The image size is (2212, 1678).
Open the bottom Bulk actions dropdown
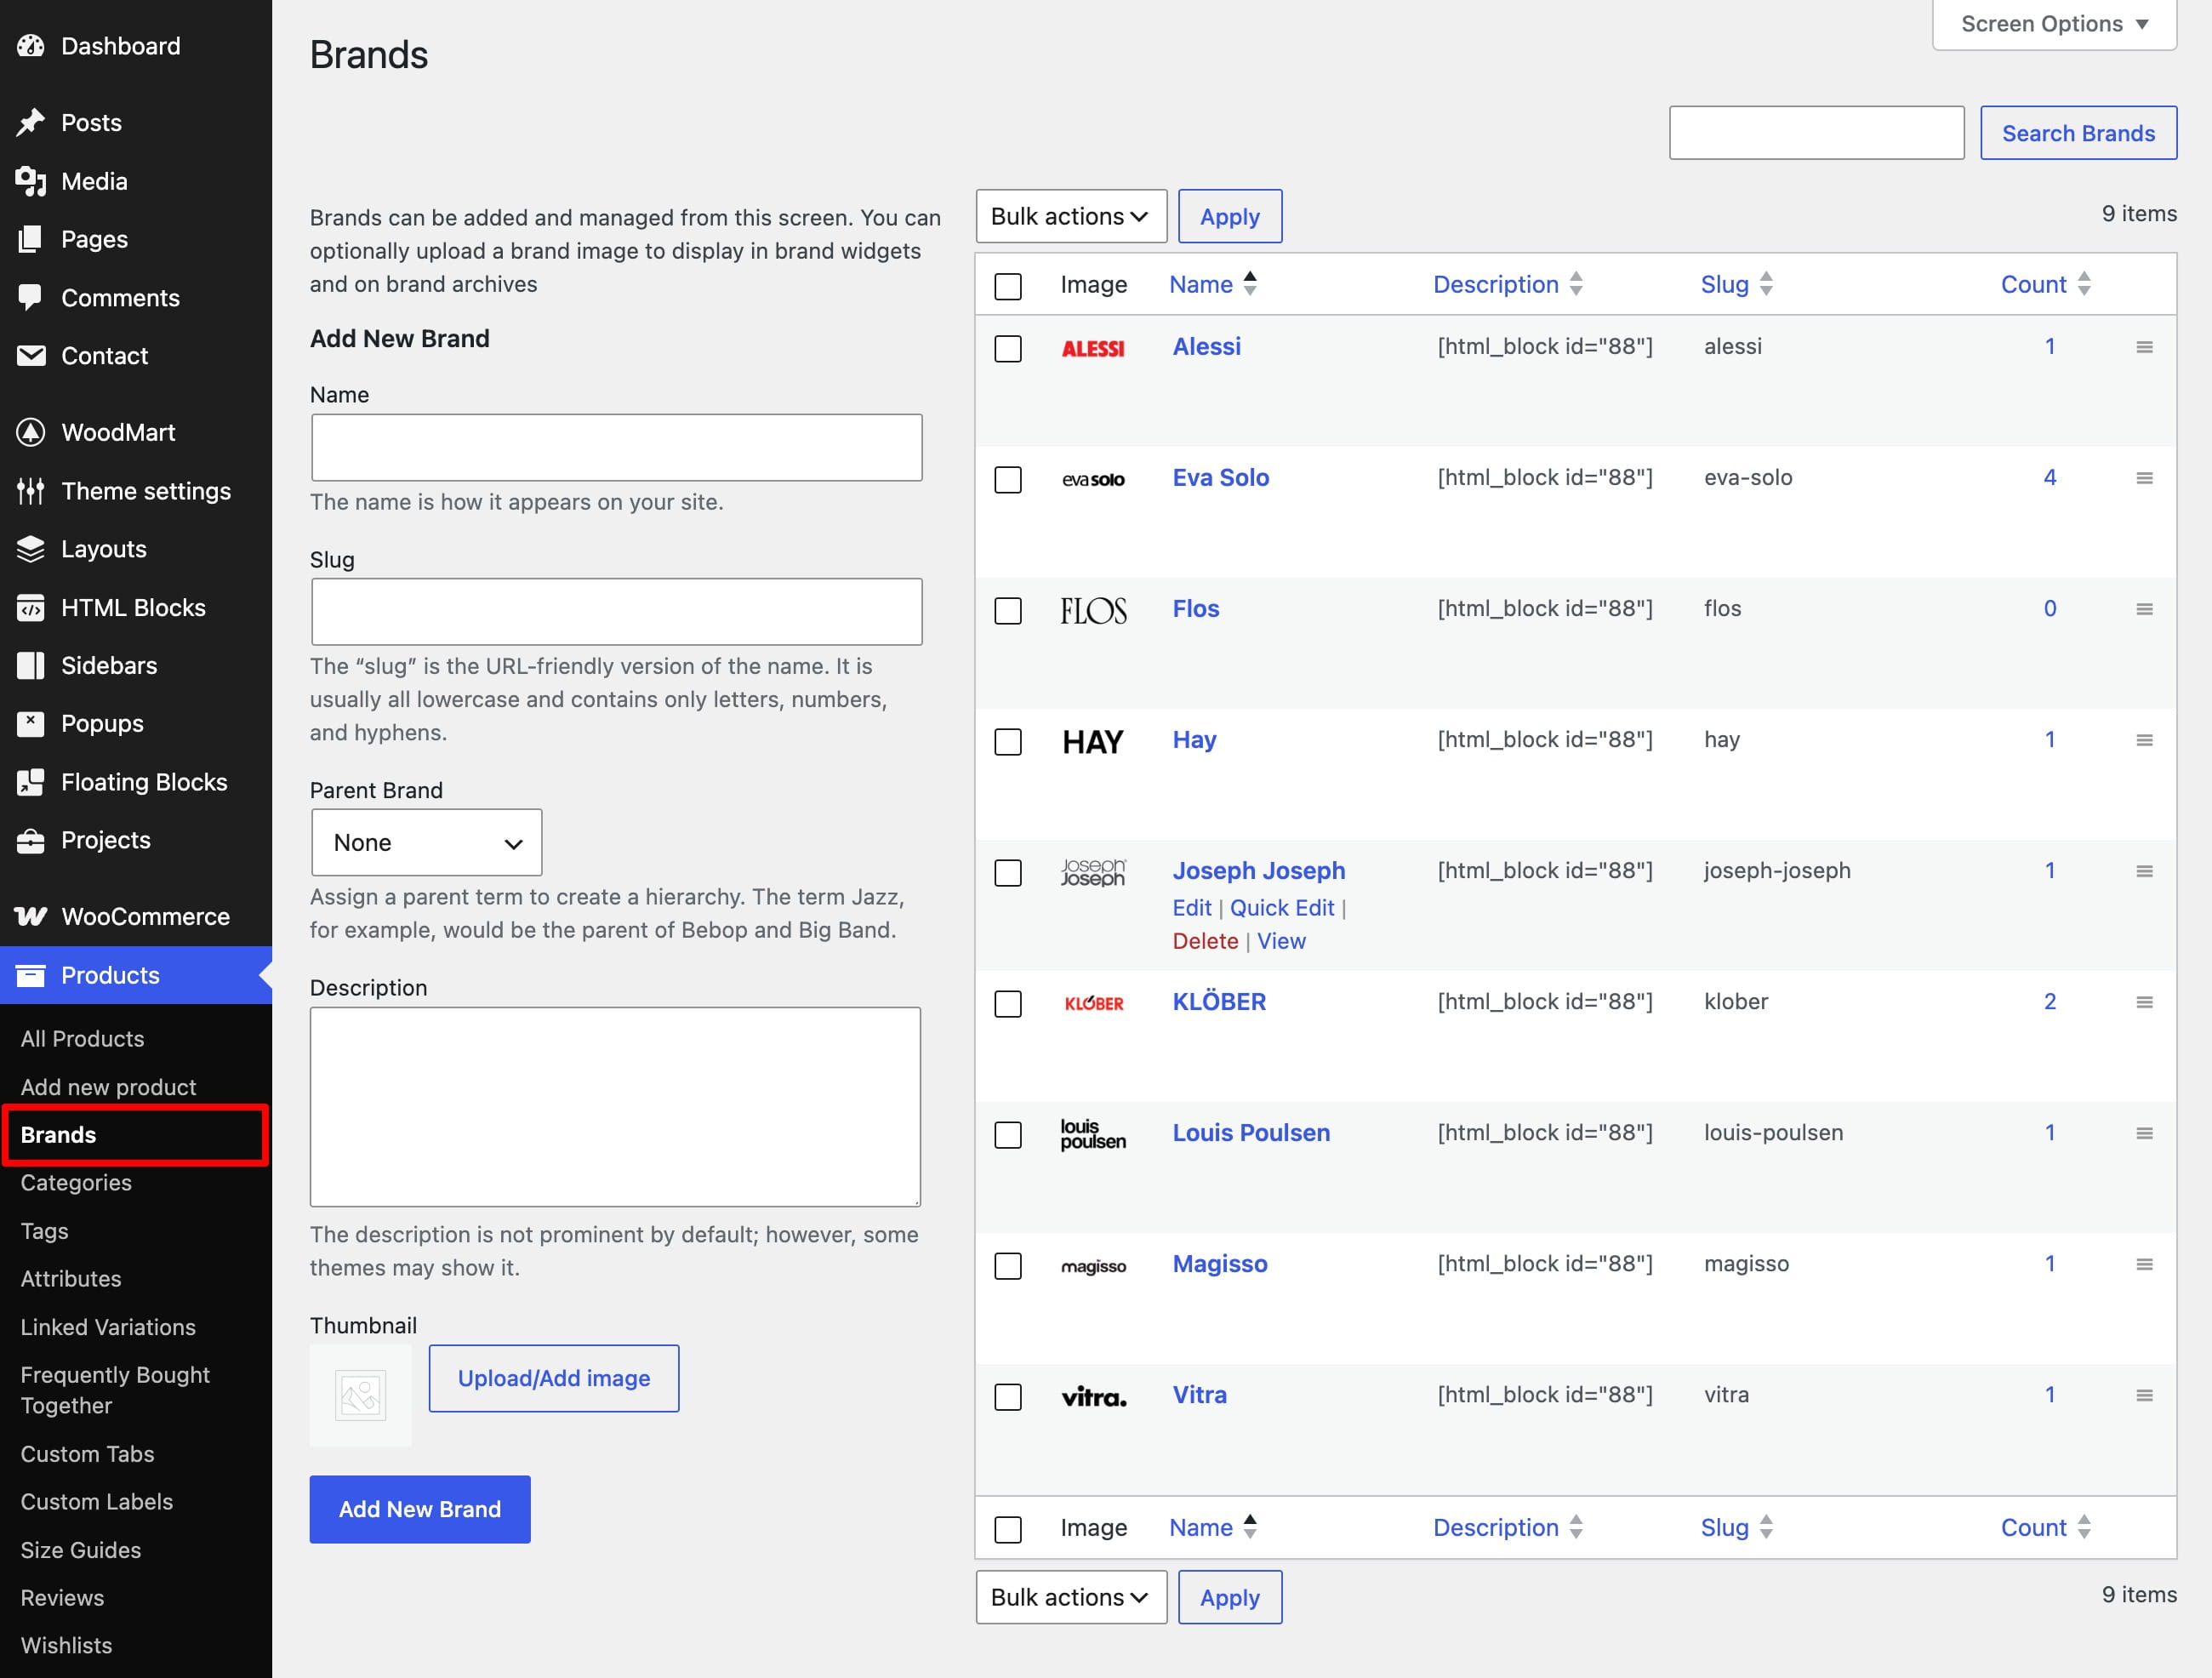pyautogui.click(x=1071, y=1597)
